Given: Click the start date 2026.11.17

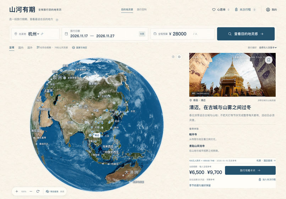Looking at the screenshot, I should click(x=79, y=36).
